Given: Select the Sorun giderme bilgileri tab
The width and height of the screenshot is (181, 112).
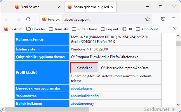Looking at the screenshot, I should coord(91,7).
